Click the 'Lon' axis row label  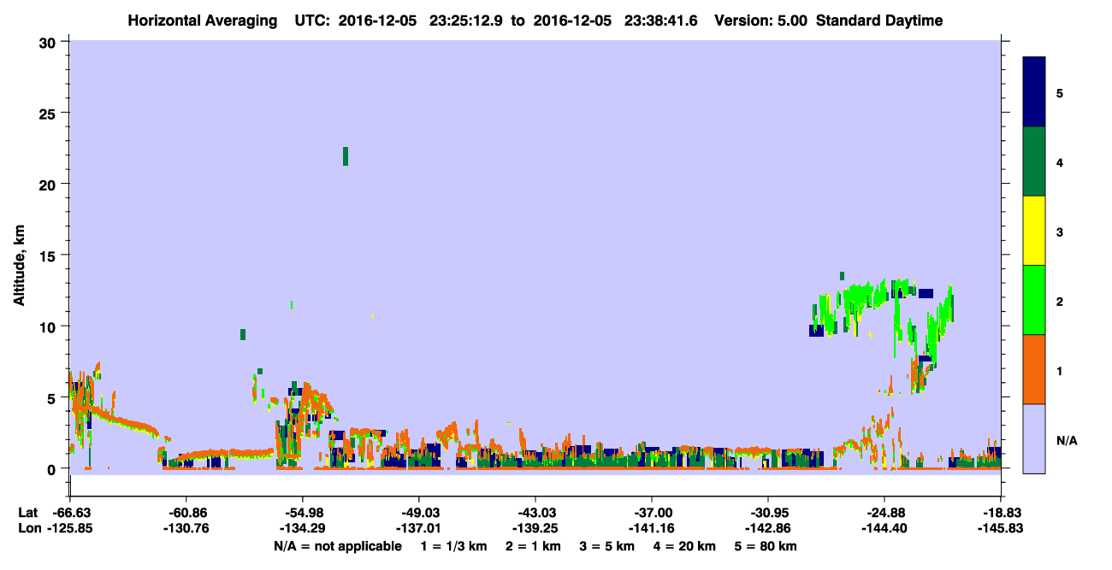coord(28,528)
